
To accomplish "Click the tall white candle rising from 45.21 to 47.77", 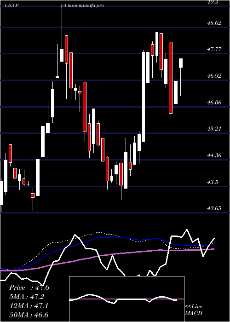I will coord(144,97).
